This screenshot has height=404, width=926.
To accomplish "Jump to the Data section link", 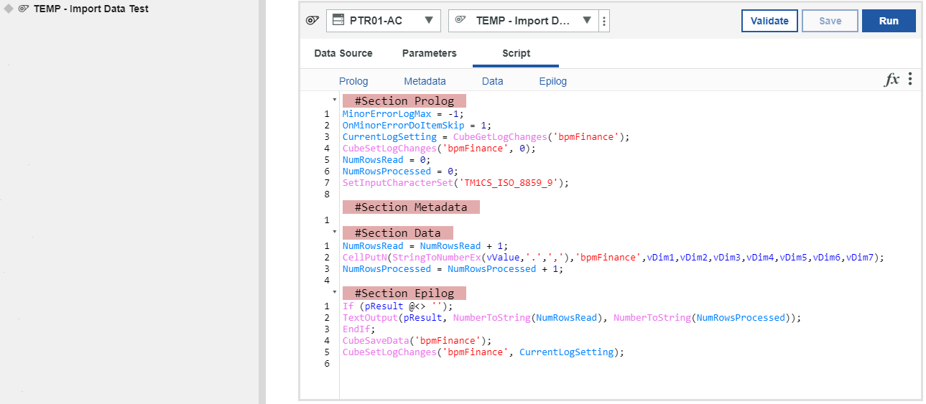I will point(492,81).
